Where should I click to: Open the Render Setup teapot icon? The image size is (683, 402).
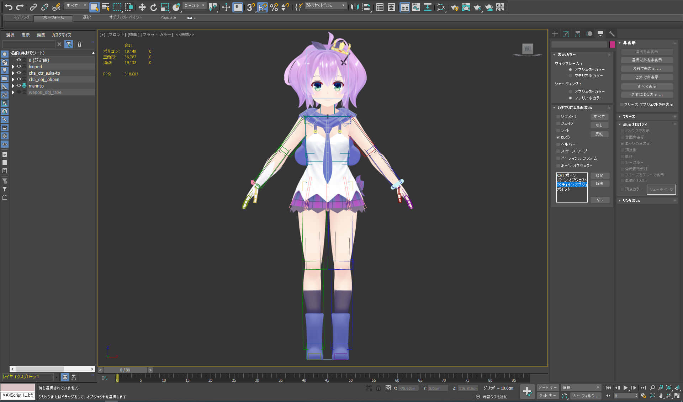[454, 7]
